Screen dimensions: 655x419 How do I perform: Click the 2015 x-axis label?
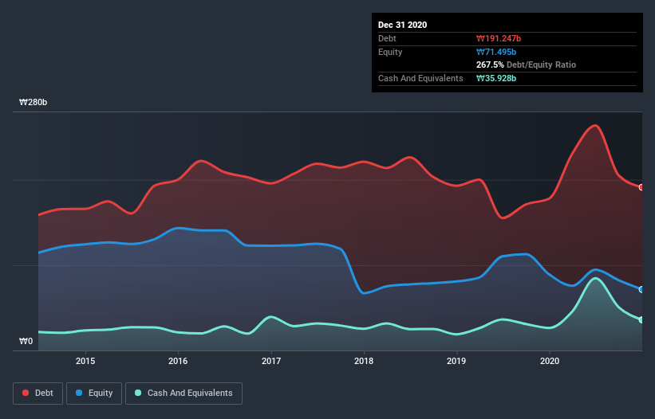coord(85,361)
